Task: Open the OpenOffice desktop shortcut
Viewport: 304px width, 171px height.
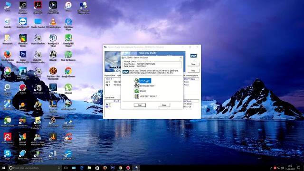Action: [68, 155]
